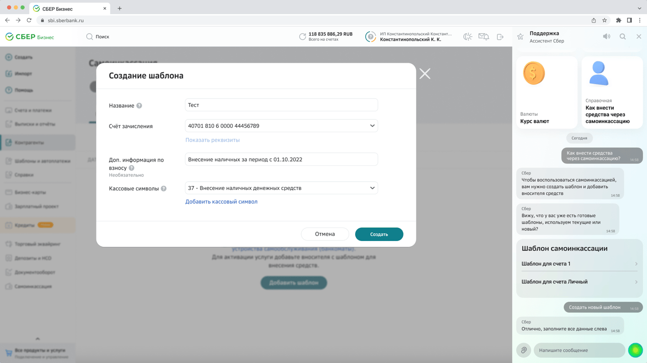Refresh the total account balance
This screenshot has height=363, width=647.
click(302, 37)
